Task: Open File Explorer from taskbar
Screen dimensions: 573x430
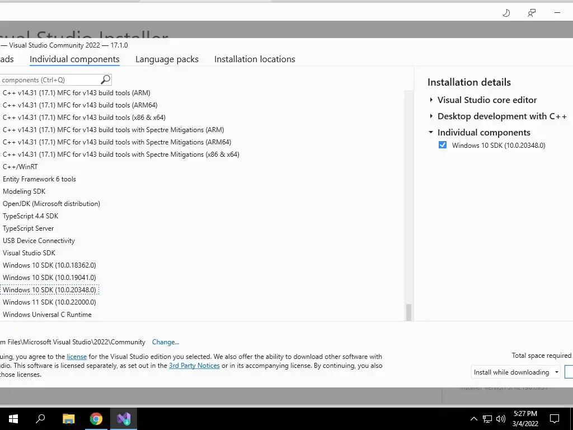Action: [68, 418]
